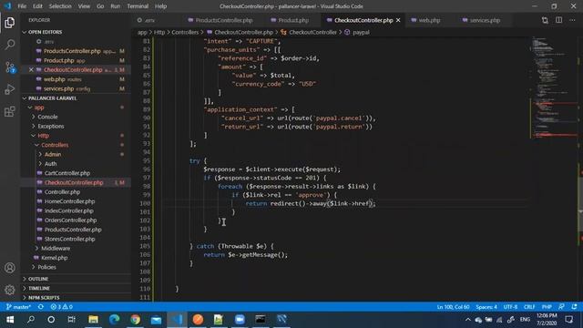Image resolution: width=583 pixels, height=328 pixels.
Task: Open CartController.php in the file tree
Action: point(67,173)
